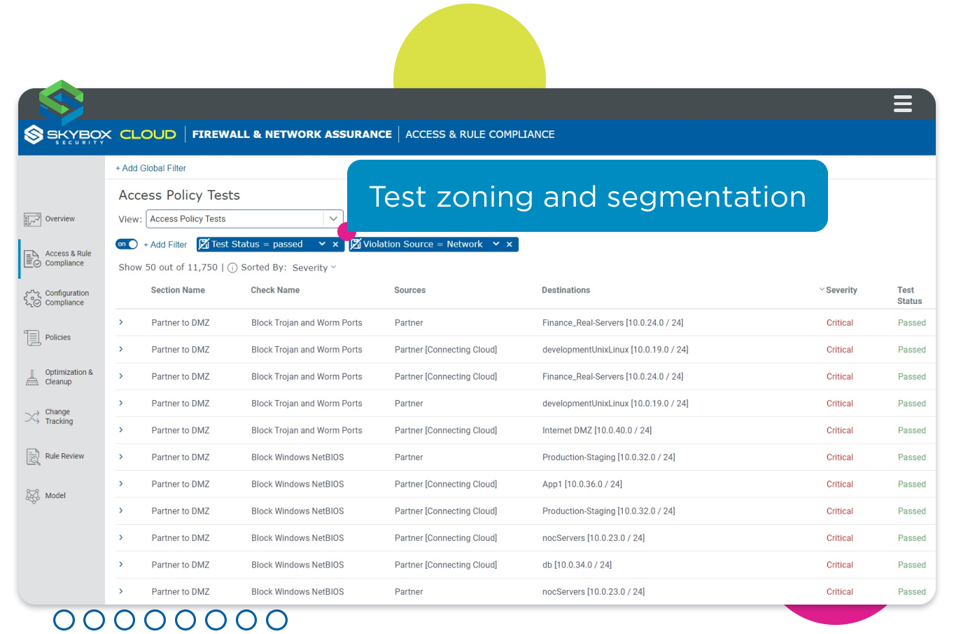
Task: Click the Add Filter link
Action: [165, 244]
